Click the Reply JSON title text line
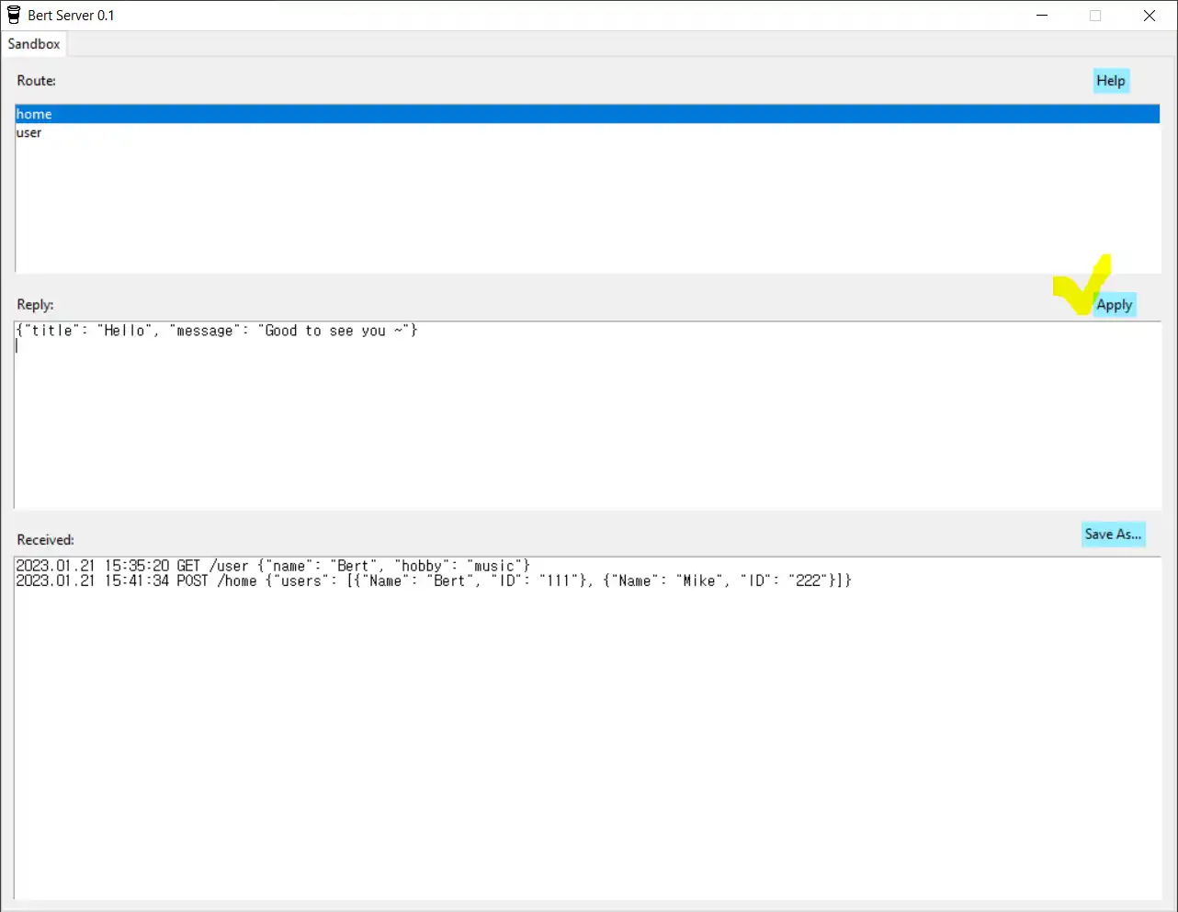1178x912 pixels. tap(217, 331)
